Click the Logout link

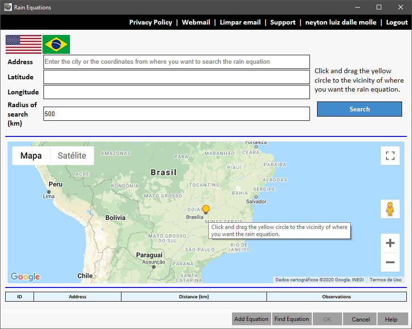coord(397,22)
